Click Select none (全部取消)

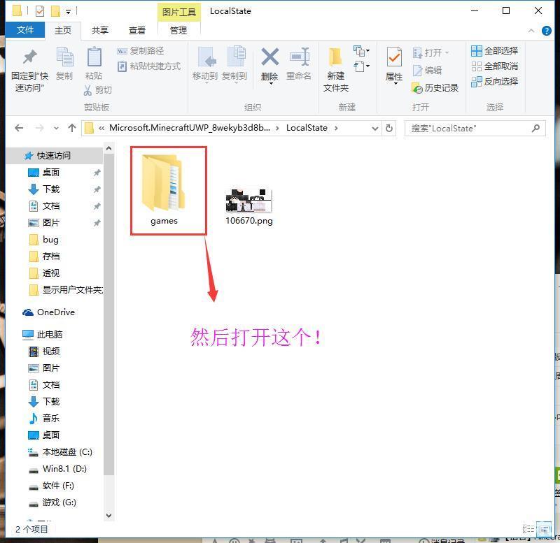click(495, 66)
